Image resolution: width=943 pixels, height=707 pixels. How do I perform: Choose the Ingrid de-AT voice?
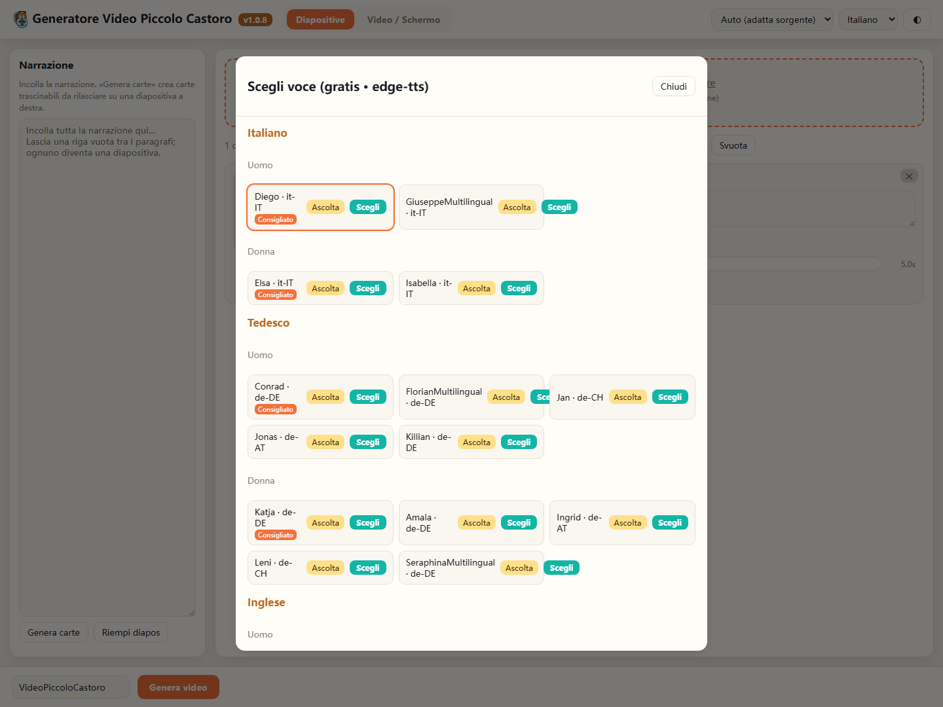(x=670, y=523)
